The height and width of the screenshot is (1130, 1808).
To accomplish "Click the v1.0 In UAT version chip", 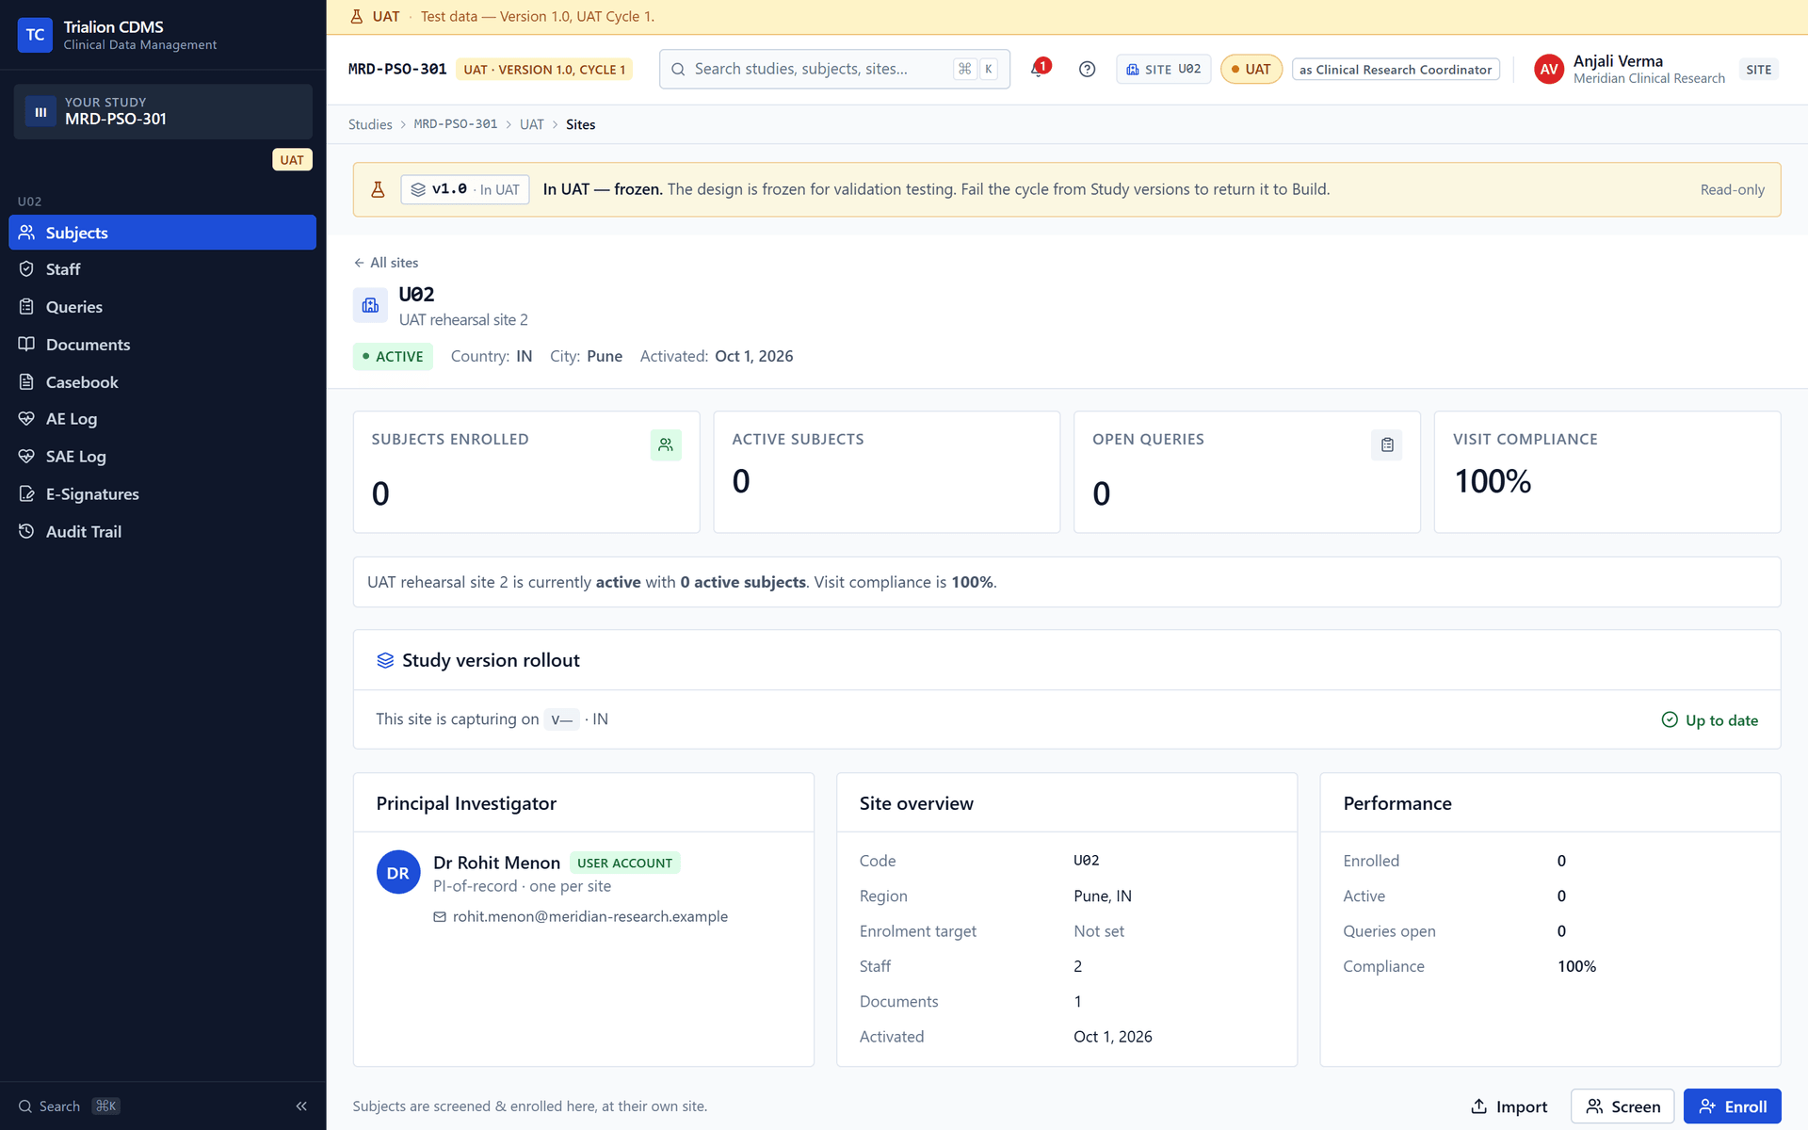I will [x=465, y=189].
